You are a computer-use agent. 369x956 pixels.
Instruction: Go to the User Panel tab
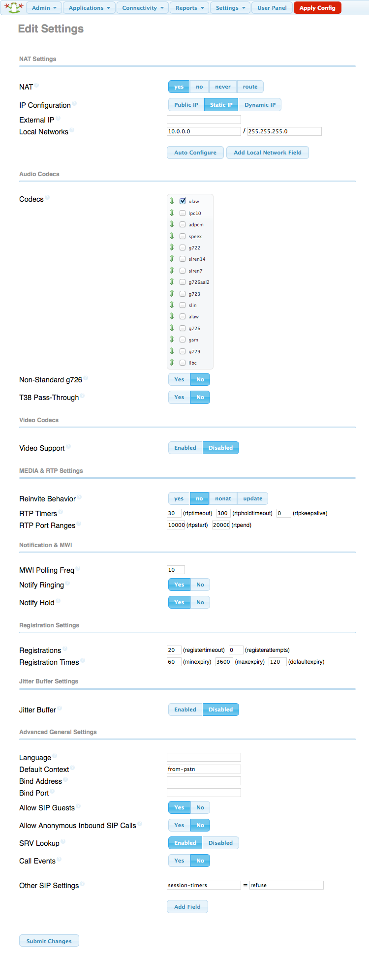point(272,8)
